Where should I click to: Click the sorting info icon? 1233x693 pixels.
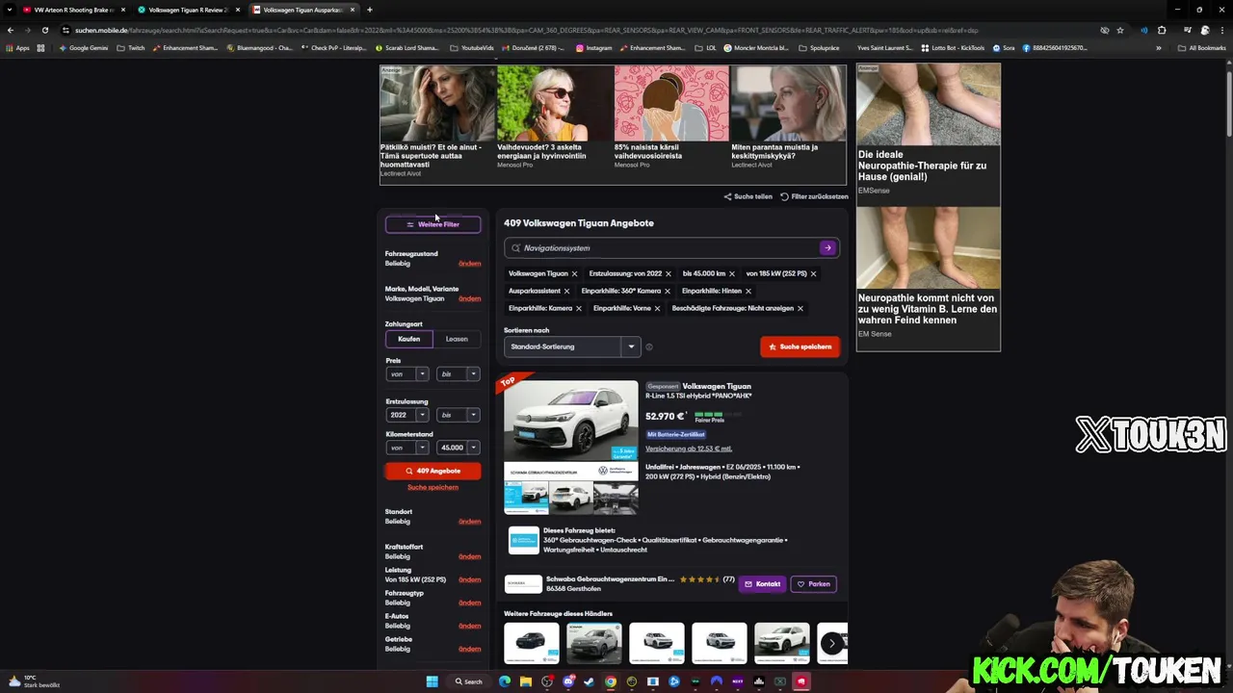[649, 347]
